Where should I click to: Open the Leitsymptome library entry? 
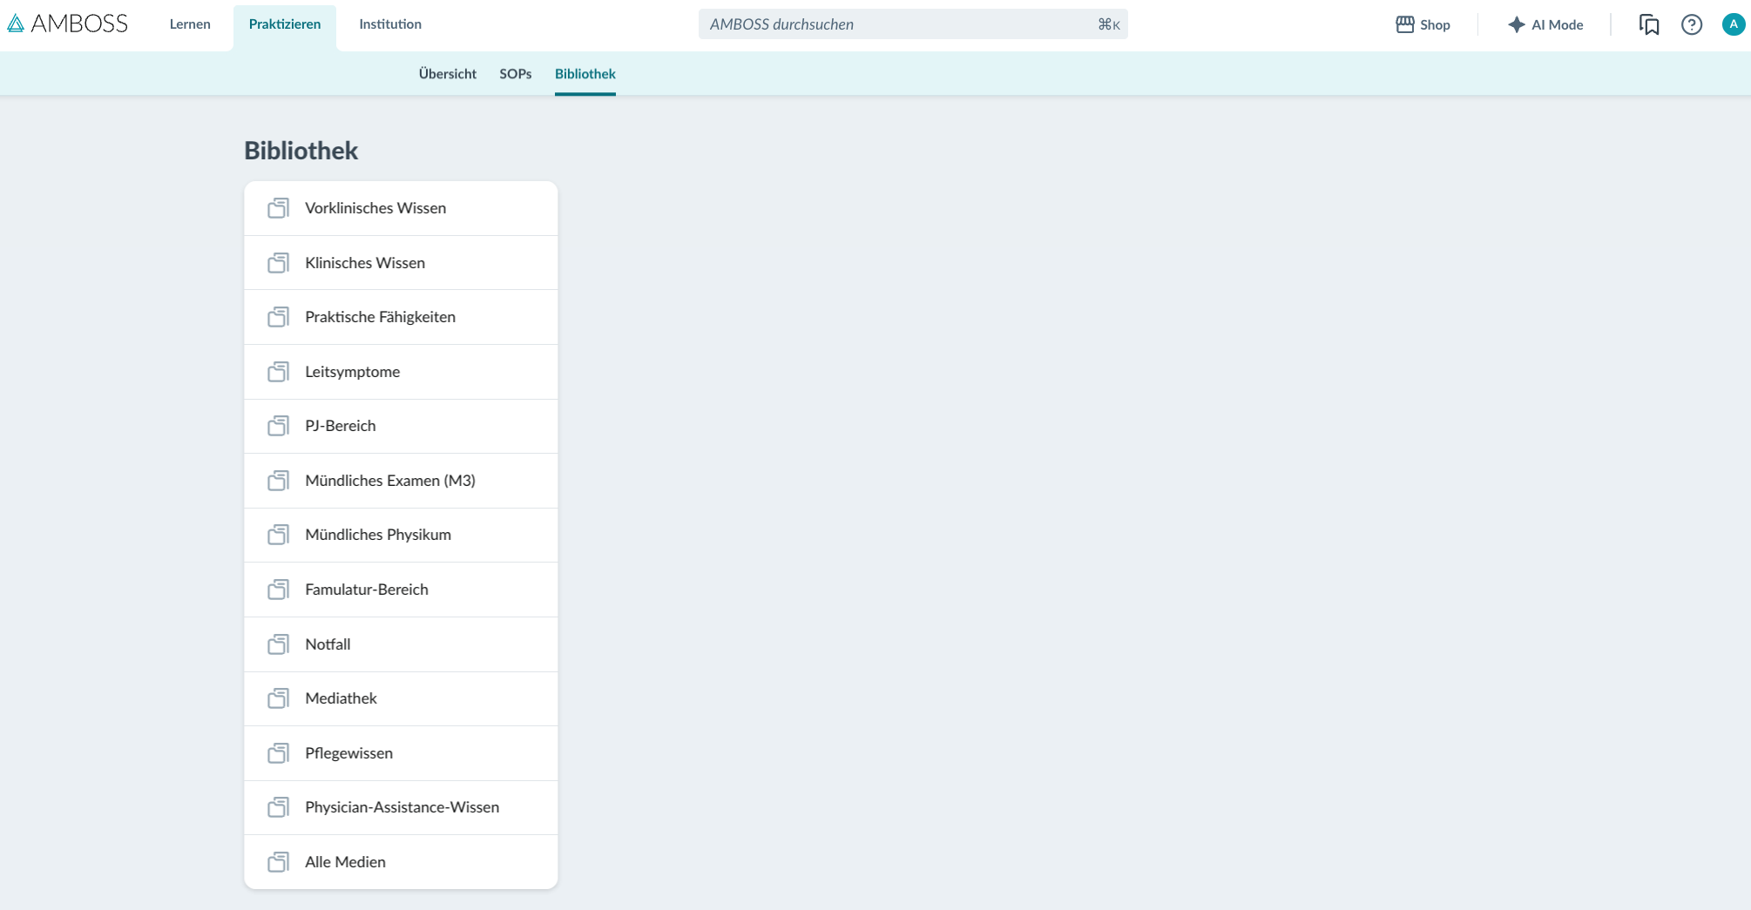pyautogui.click(x=401, y=372)
